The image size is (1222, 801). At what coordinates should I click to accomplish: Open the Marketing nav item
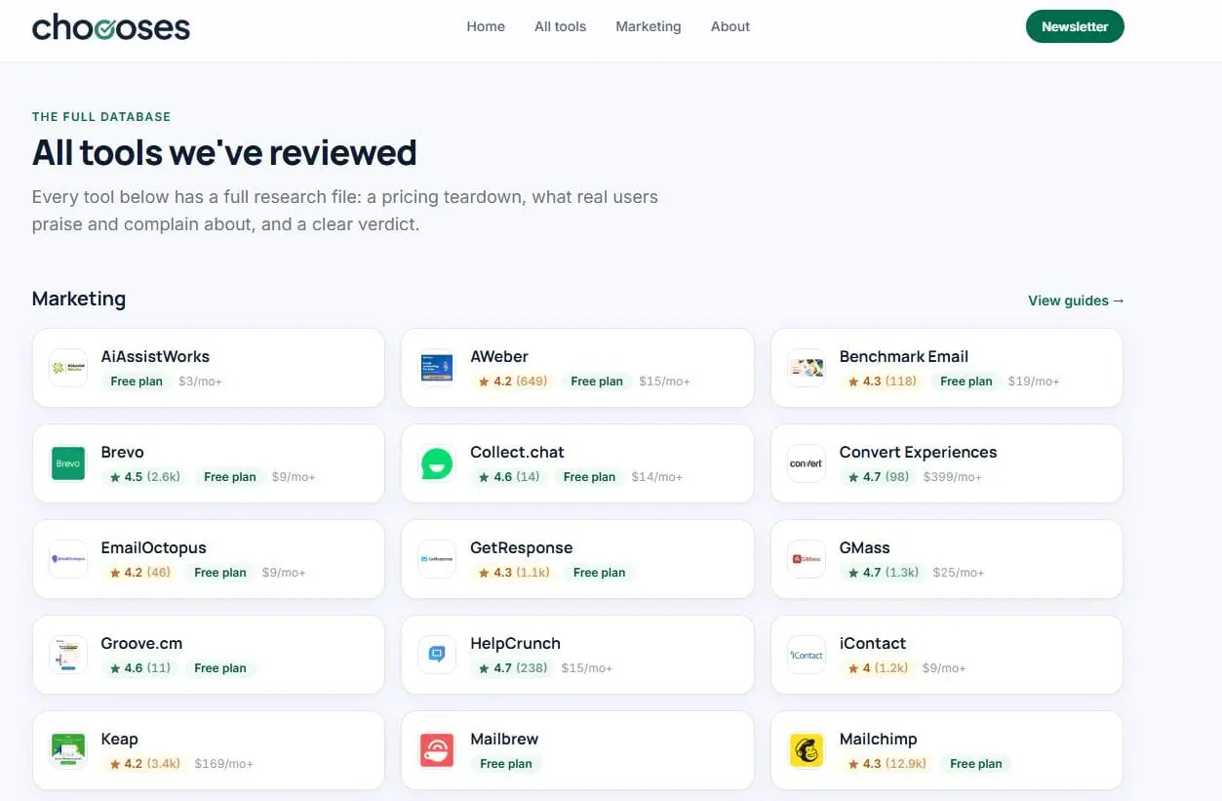pyautogui.click(x=649, y=26)
